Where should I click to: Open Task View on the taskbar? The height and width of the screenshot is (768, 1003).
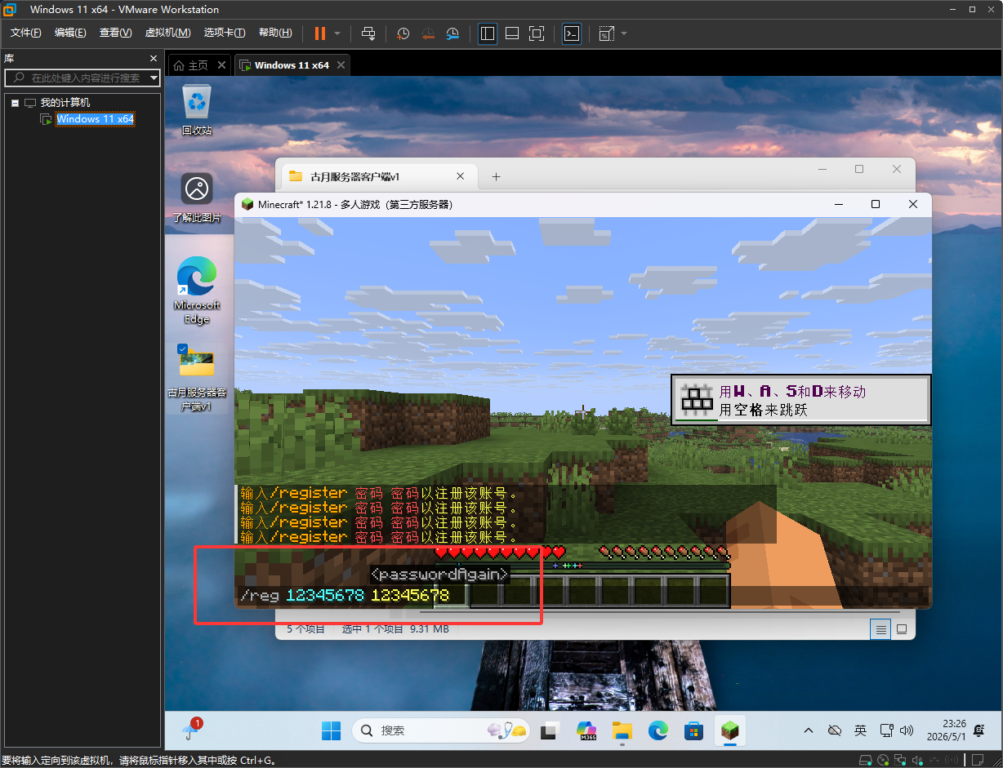[549, 730]
